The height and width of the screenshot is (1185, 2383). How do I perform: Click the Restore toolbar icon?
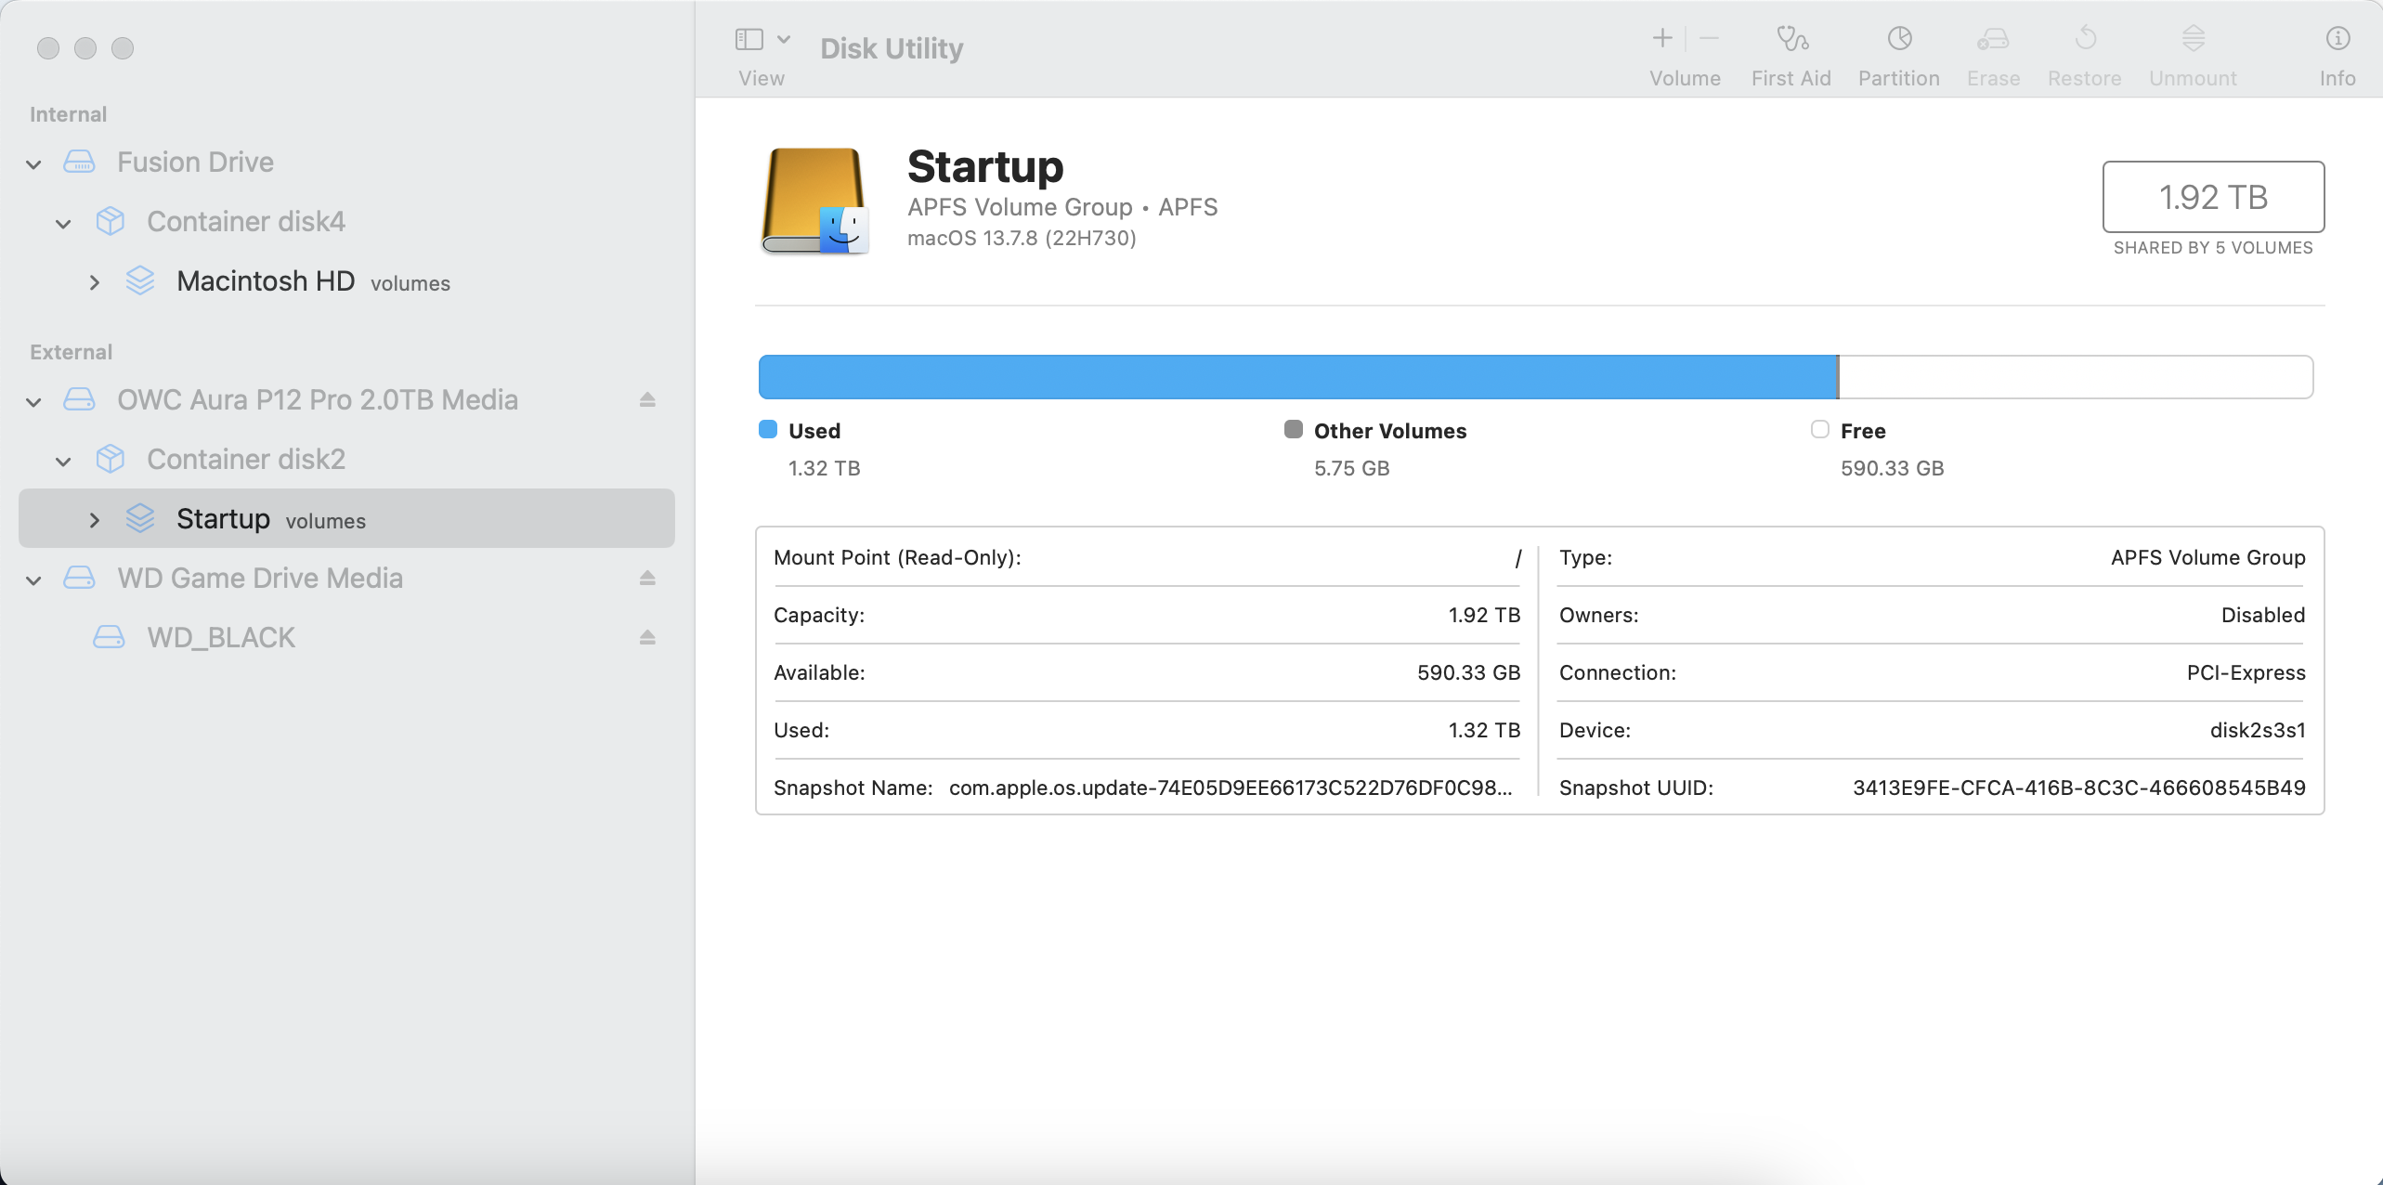(2085, 38)
